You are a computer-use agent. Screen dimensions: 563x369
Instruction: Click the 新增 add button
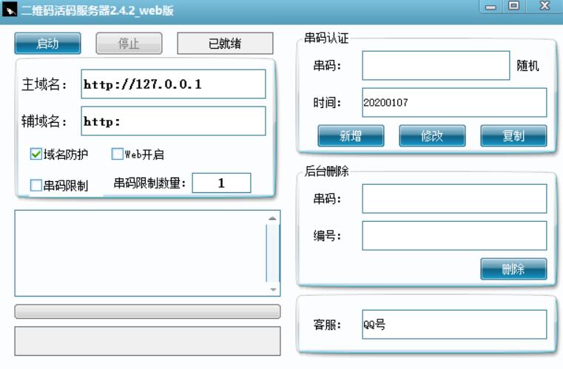click(x=351, y=135)
